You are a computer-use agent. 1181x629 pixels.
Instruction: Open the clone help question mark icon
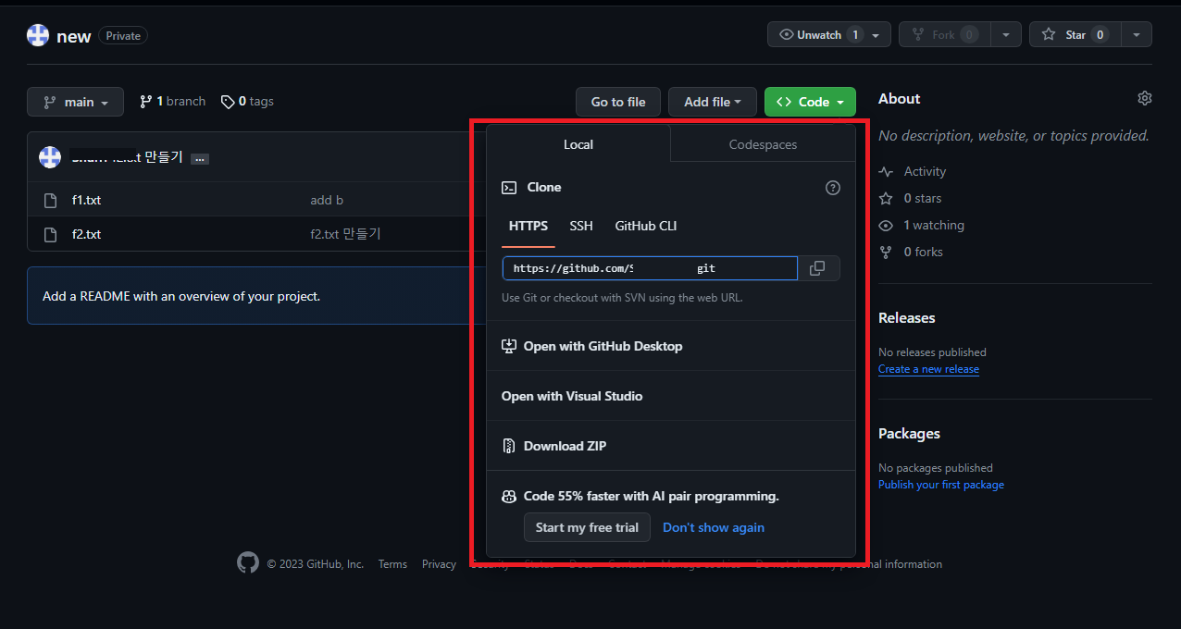point(833,188)
